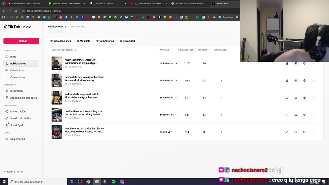The width and height of the screenshot is (329, 185).
Task: Edit the beef a tiktok post
Action: [287, 115]
